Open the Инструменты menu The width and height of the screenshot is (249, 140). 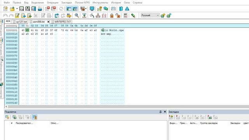click(x=100, y=3)
